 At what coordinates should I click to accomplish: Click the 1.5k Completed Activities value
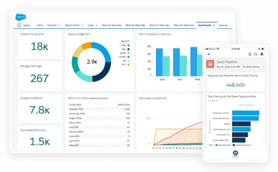click(x=39, y=142)
